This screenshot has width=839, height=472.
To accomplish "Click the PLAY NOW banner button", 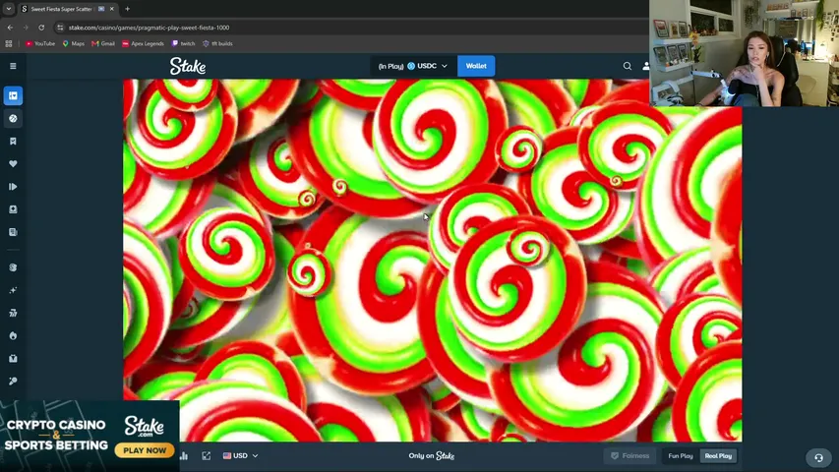I will (x=145, y=450).
